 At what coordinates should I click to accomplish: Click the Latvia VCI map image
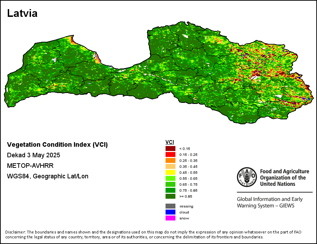coord(158,73)
